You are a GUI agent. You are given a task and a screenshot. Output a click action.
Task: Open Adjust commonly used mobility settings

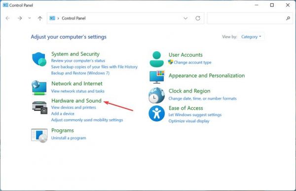[87, 120]
